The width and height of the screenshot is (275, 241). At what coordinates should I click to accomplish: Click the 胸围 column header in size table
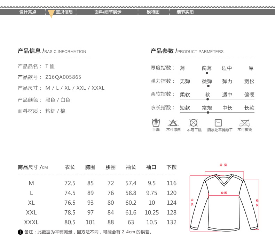[90, 167]
